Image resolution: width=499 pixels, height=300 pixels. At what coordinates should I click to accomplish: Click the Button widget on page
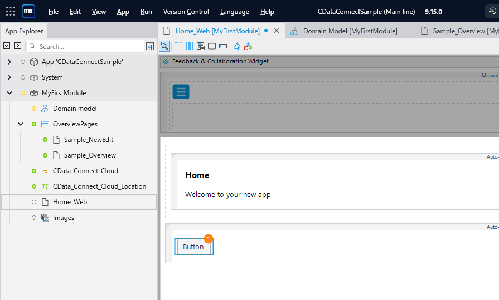point(193,247)
